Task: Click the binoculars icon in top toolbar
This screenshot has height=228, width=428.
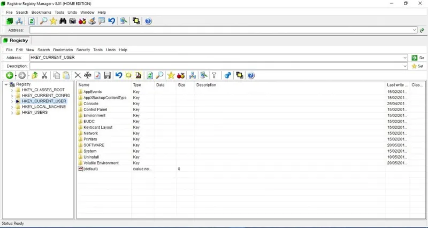Action: point(63,21)
